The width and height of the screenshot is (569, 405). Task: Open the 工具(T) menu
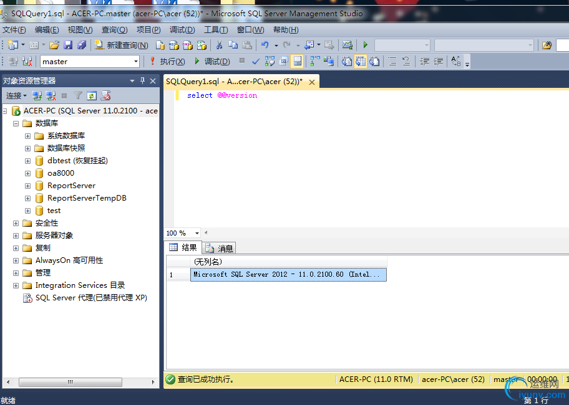pyautogui.click(x=216, y=30)
